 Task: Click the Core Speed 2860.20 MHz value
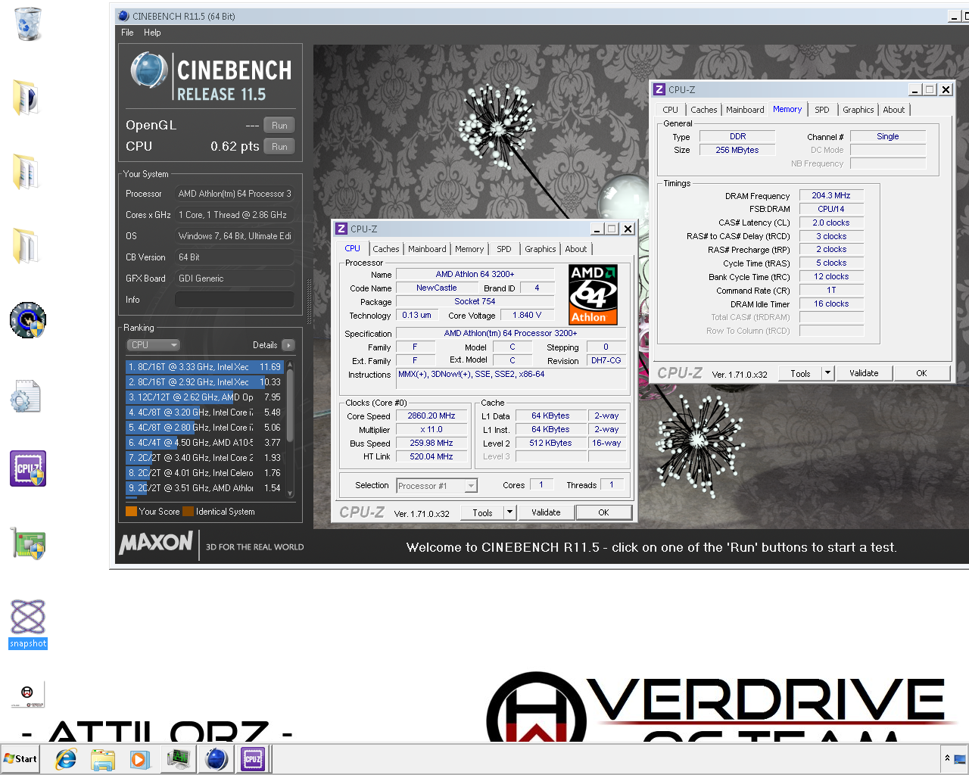point(432,416)
